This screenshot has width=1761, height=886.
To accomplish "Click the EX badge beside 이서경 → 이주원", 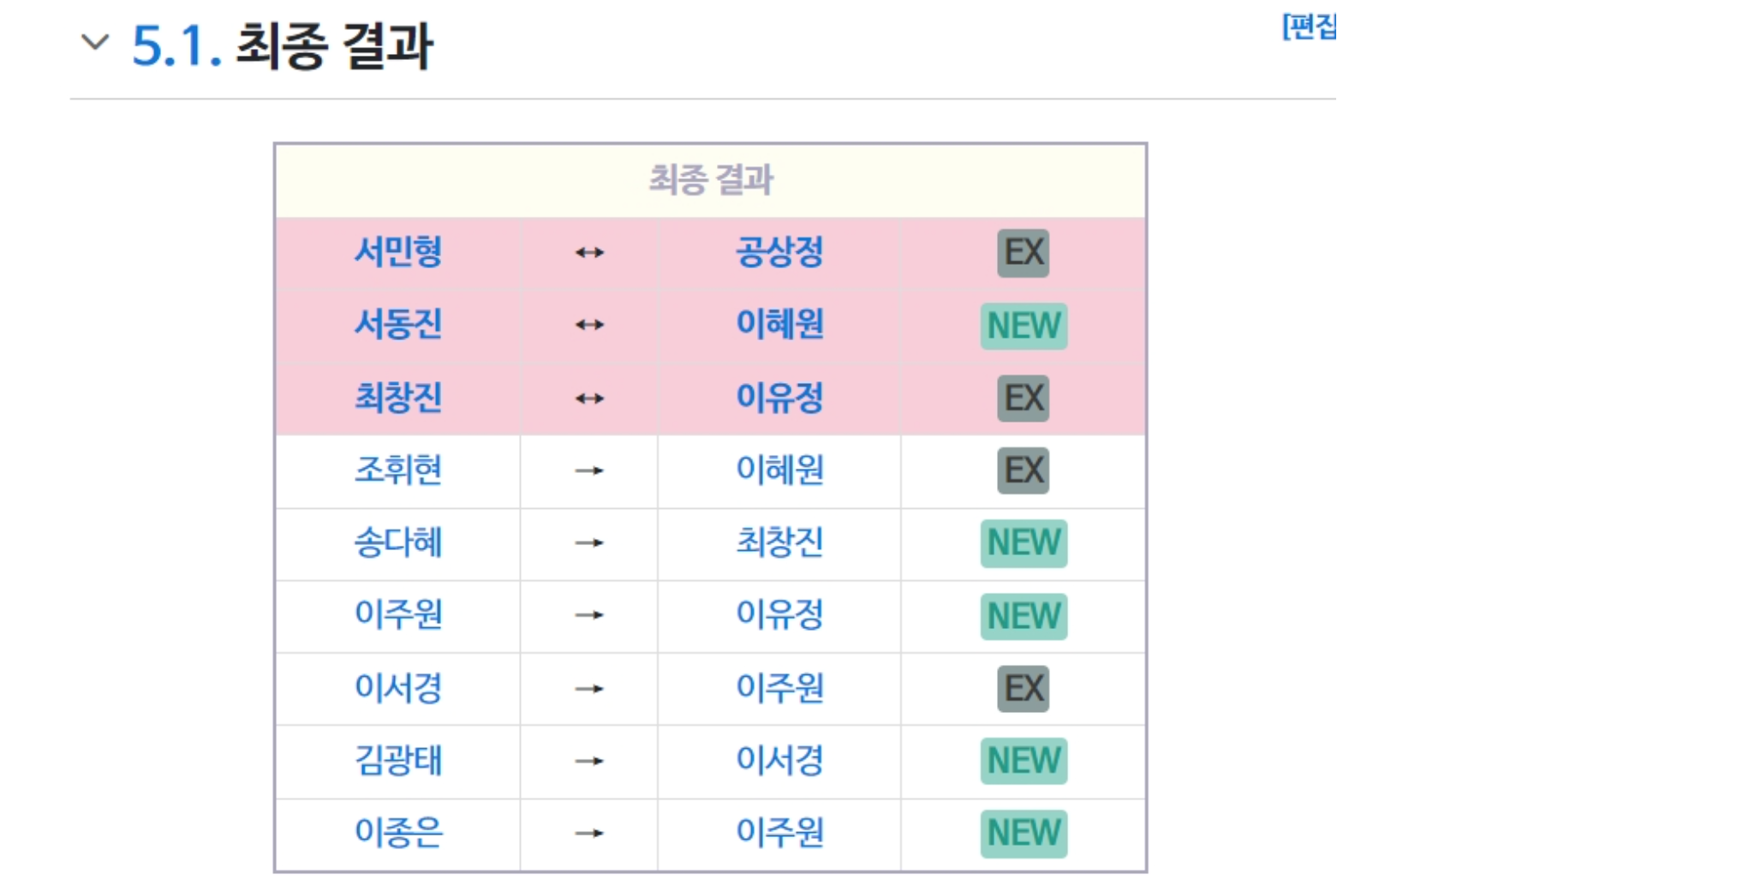I will click(1023, 688).
